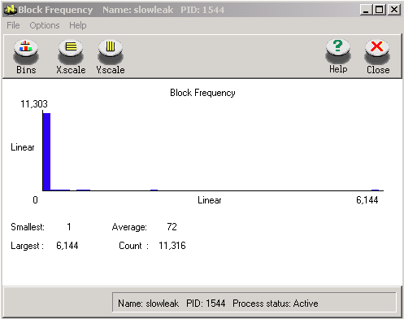Maximize the Block Frequency window

(x=380, y=10)
